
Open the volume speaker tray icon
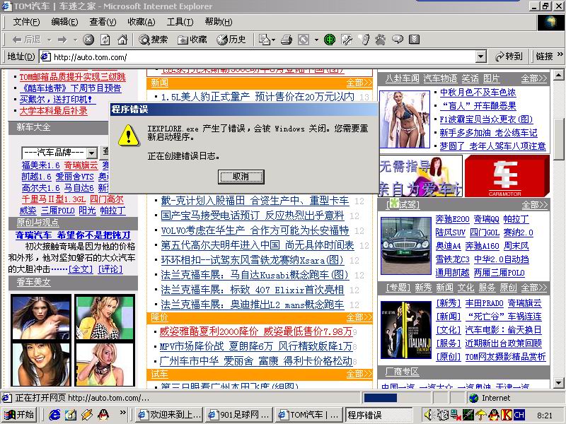coord(429,415)
